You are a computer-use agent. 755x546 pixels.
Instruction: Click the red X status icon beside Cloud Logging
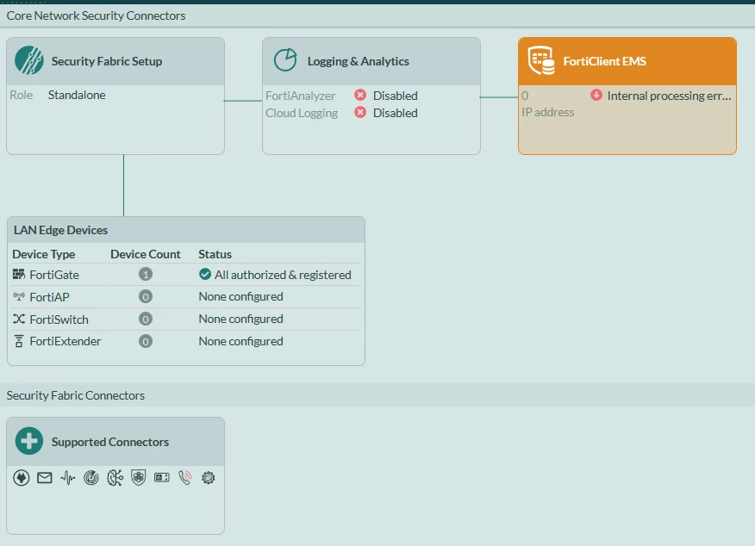pos(360,112)
